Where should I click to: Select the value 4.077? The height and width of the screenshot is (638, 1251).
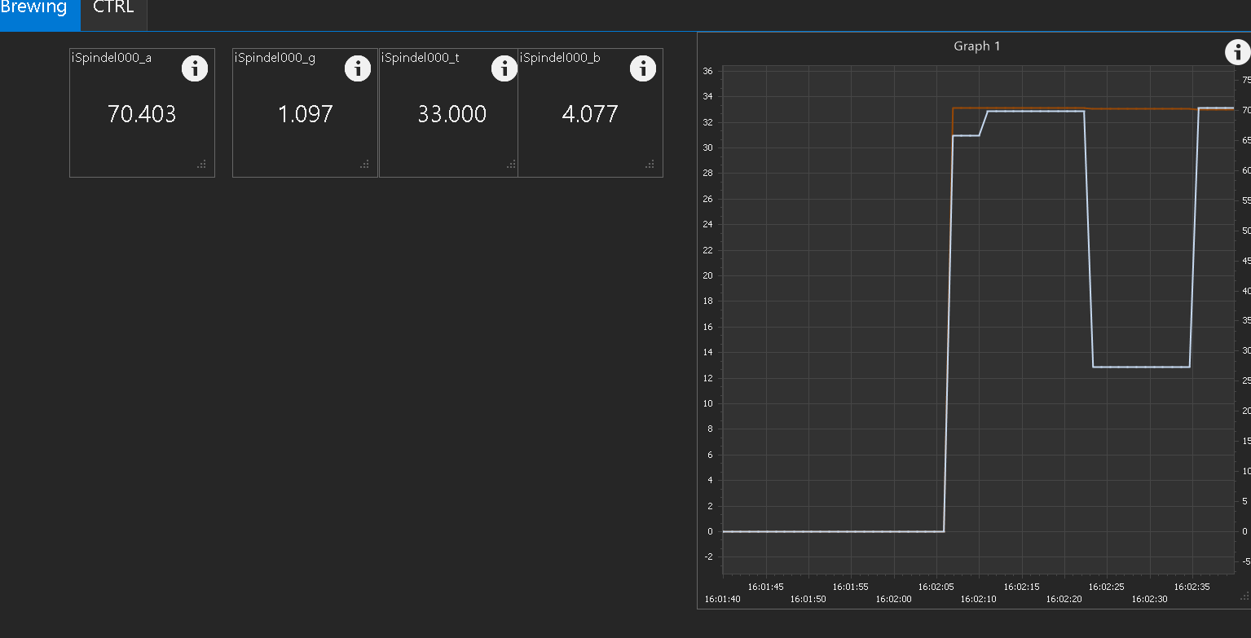[x=590, y=114]
